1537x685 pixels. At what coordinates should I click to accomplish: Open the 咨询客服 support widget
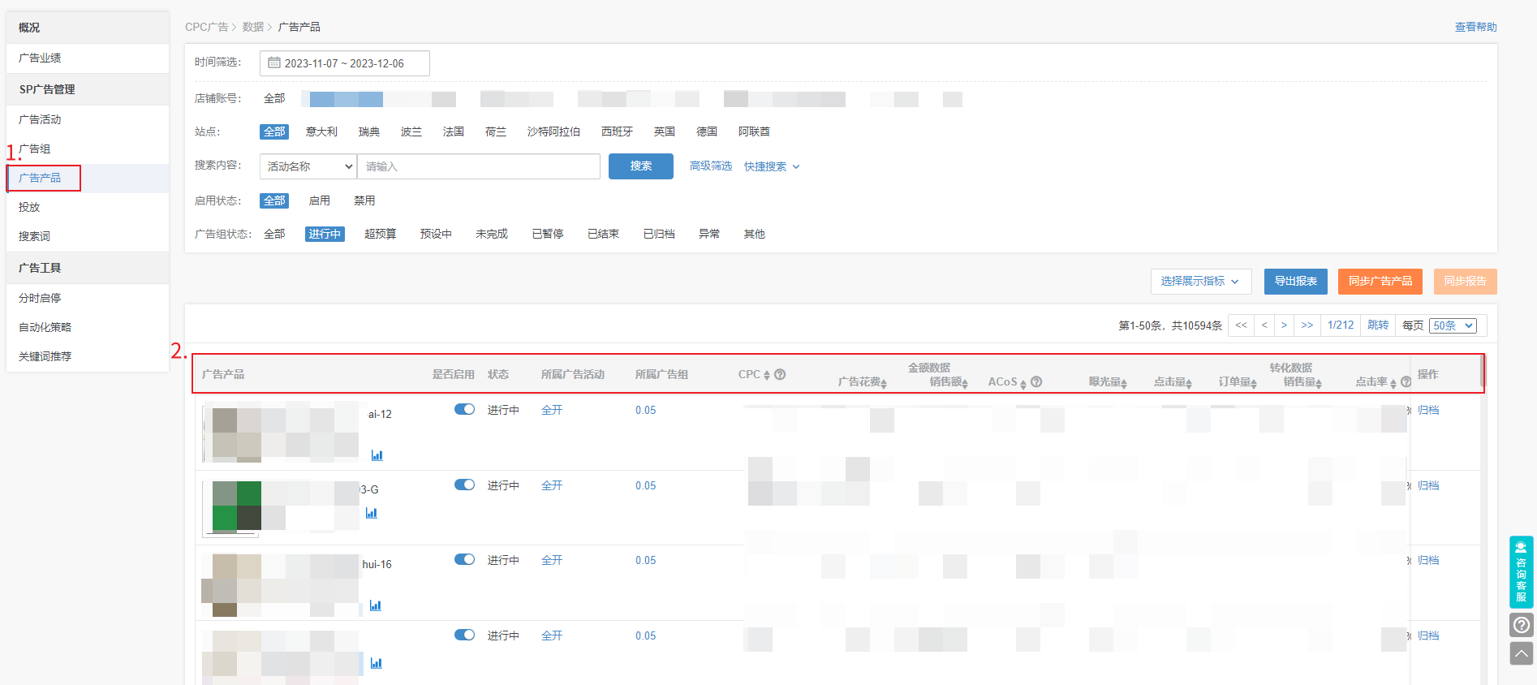click(1521, 571)
